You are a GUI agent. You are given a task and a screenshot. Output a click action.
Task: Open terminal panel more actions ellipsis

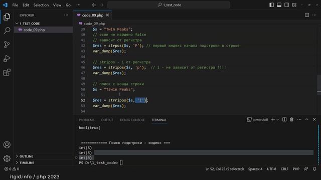coord(299,119)
